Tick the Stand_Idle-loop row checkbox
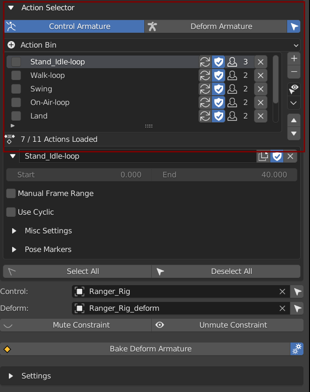The width and height of the screenshot is (310, 392). [x=16, y=62]
